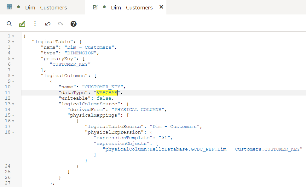The height and width of the screenshot is (187, 306).
Task: Open the more actions ellipsis menu
Action: pyautogui.click(x=35, y=24)
